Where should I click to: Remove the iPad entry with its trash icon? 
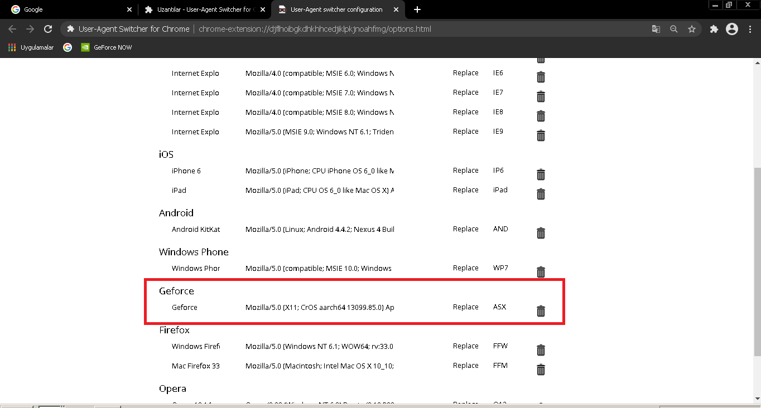pyautogui.click(x=541, y=194)
